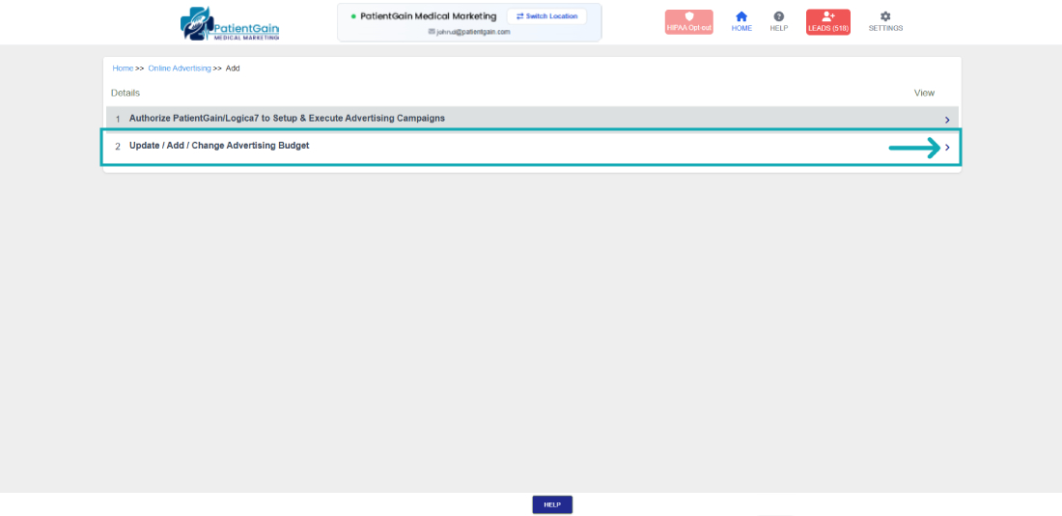
Task: Click the green location status dot
Action: 353,16
